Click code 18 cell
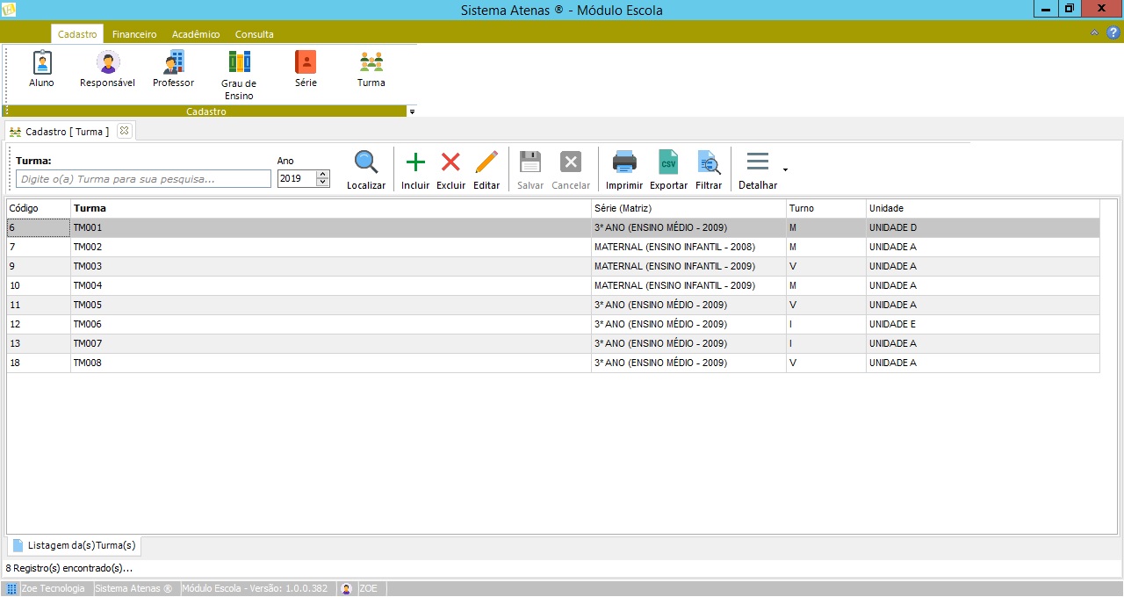The width and height of the screenshot is (1124, 597). tap(39, 363)
